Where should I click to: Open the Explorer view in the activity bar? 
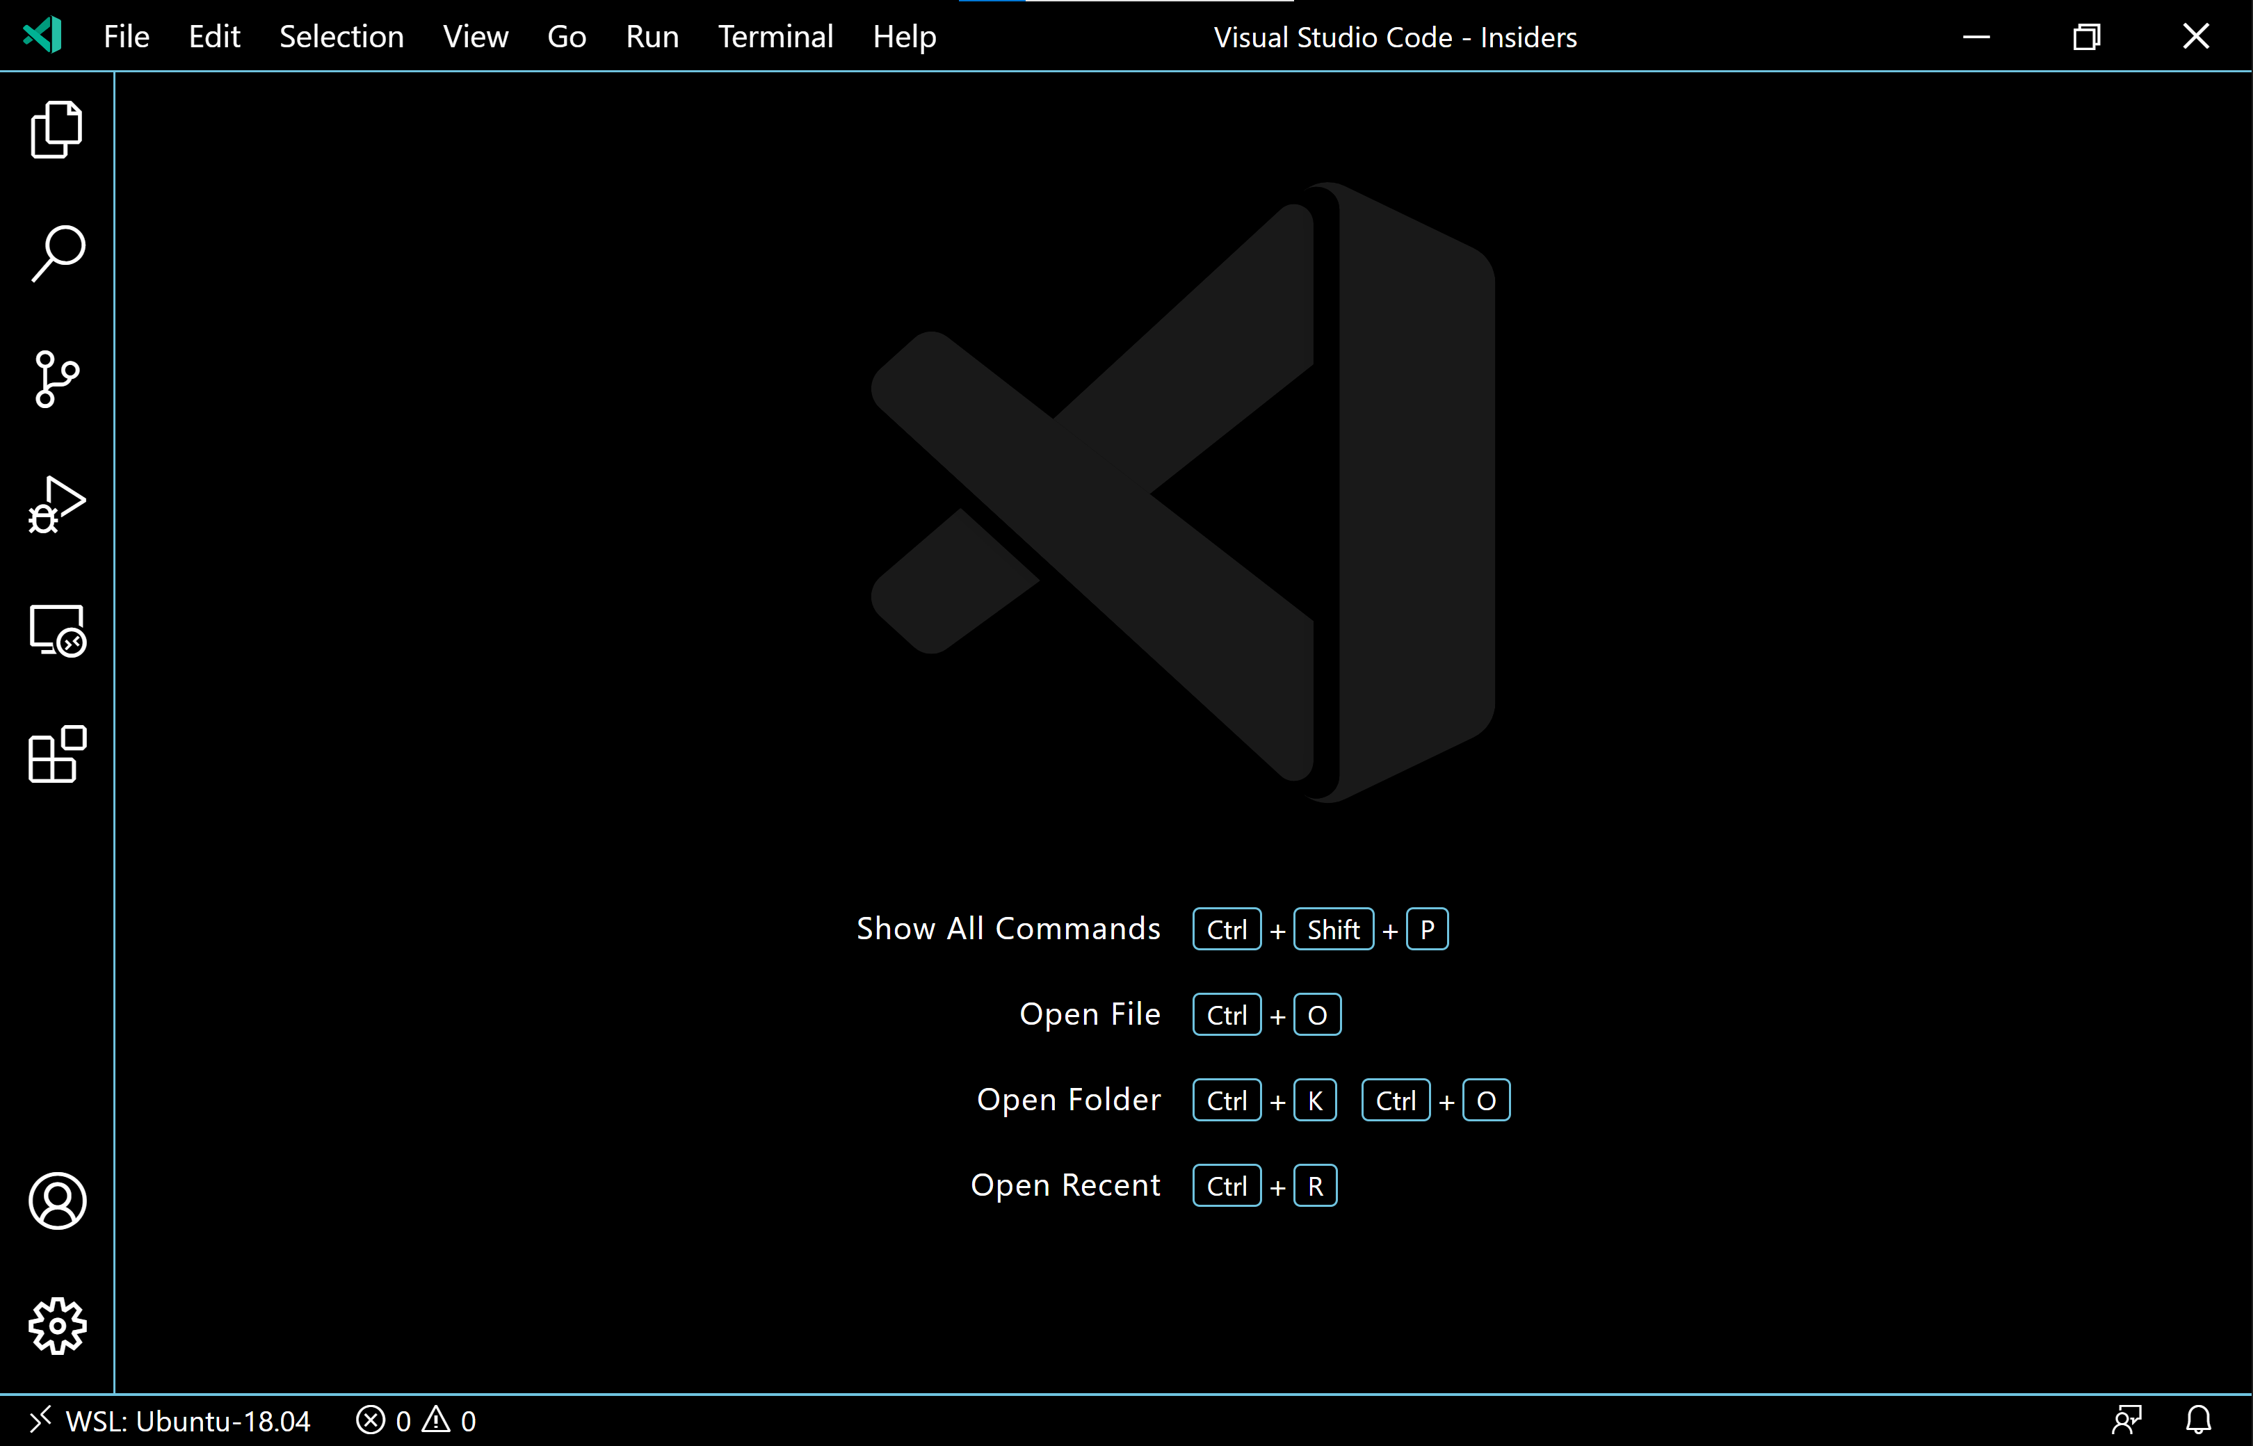click(x=56, y=129)
